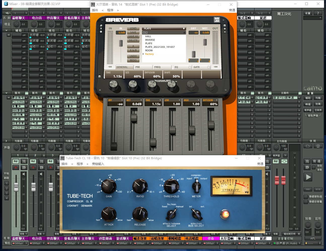Screen dimensions: 326x251
Task: Check the 隐藏音轨组 checkbox
Action: click(306, 197)
